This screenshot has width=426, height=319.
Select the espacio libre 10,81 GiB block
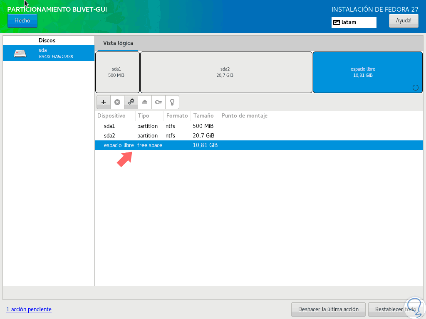368,72
